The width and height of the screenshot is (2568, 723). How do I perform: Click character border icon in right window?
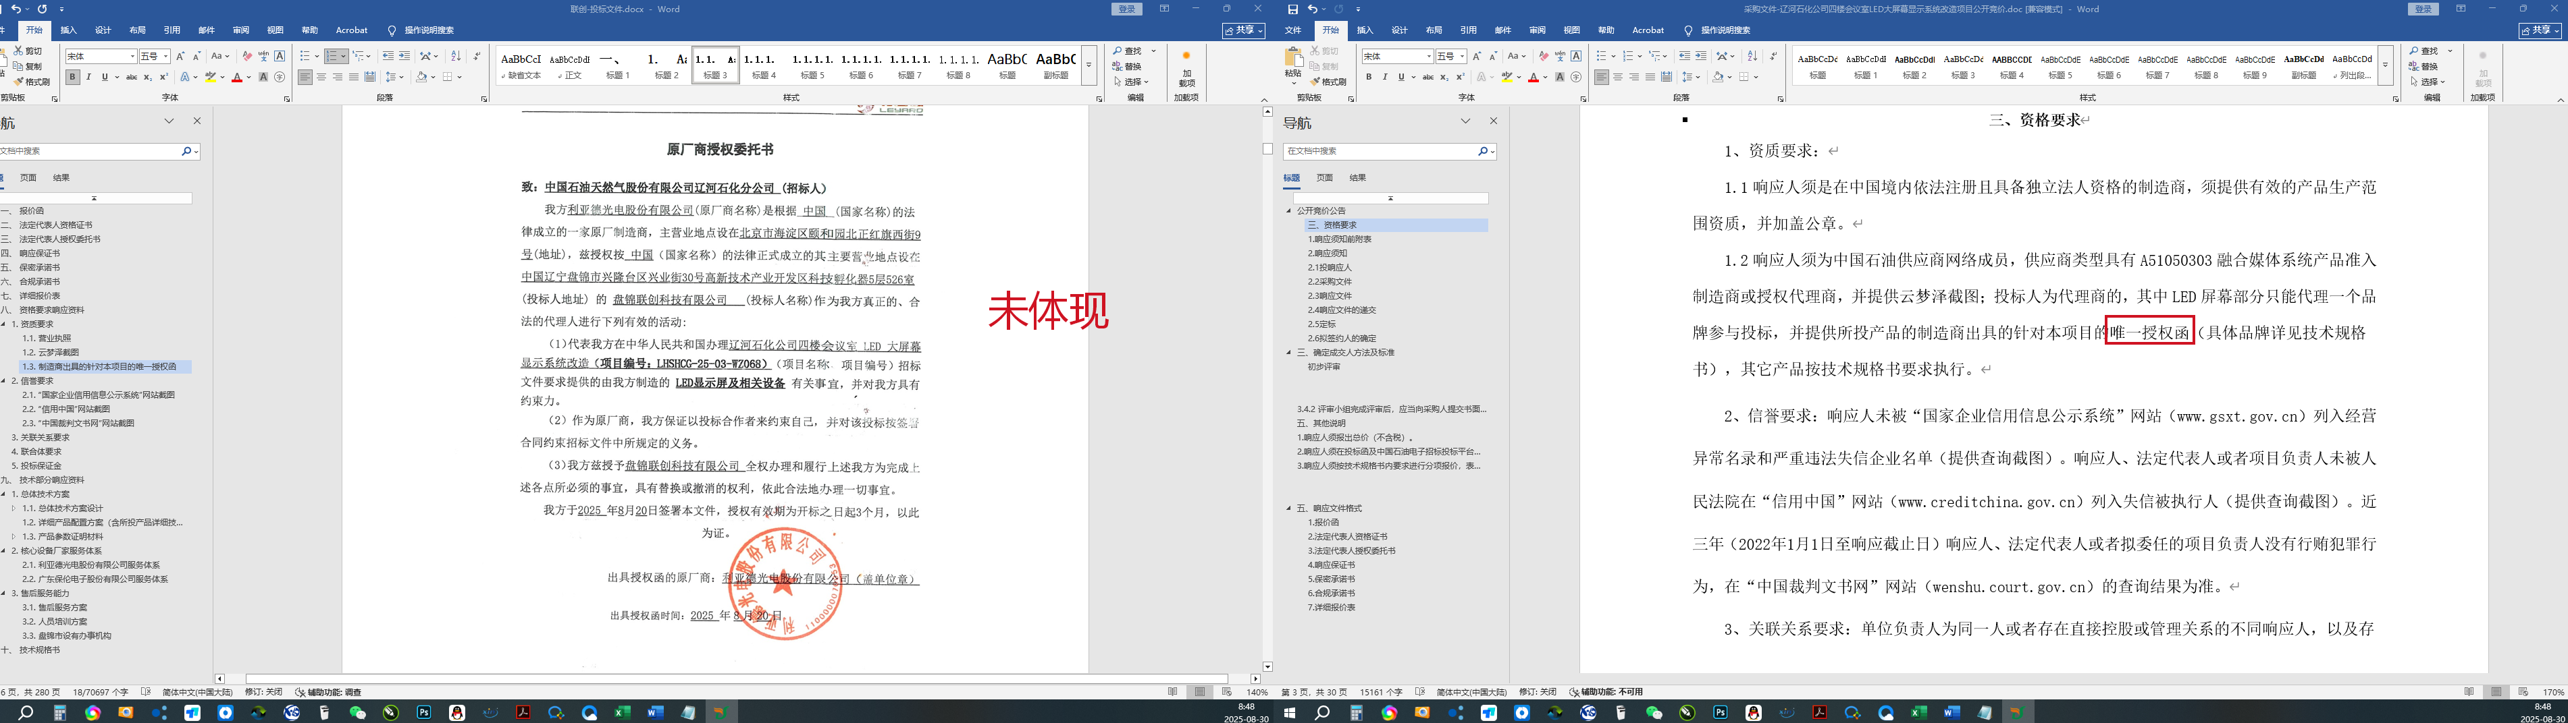[x=1576, y=56]
